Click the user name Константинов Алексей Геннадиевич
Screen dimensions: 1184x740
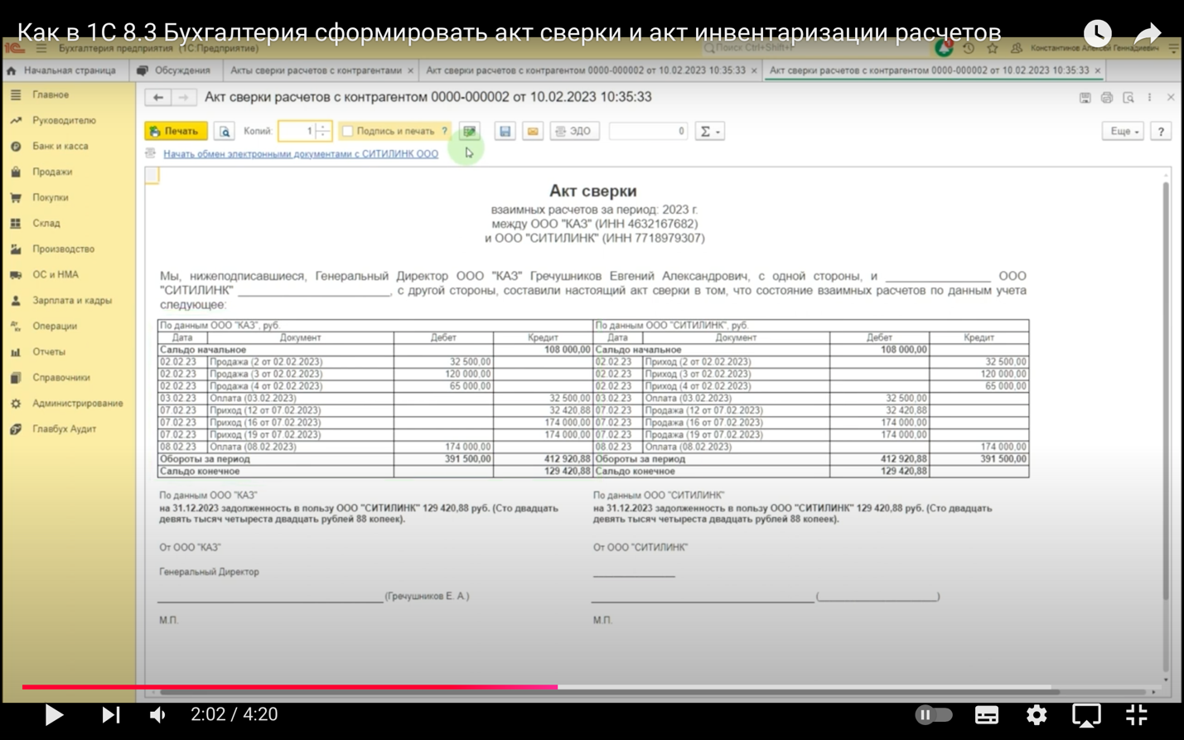1094,49
